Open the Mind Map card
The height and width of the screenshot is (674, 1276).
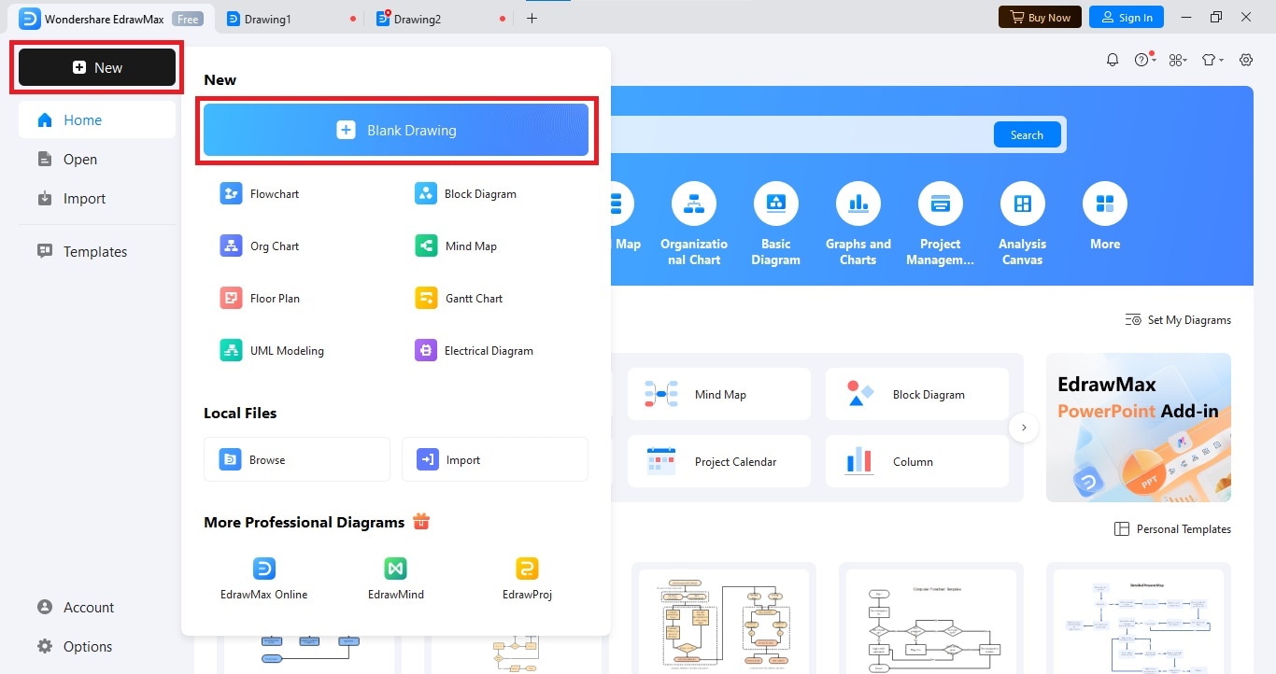point(719,394)
